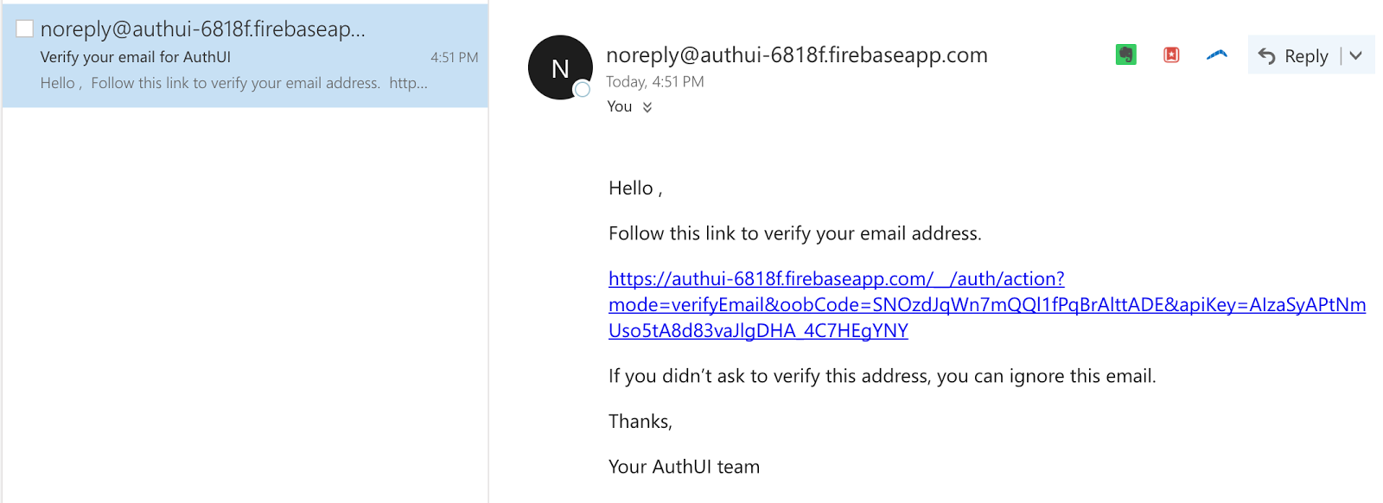Save email to Evernote with elephant icon

(1125, 55)
